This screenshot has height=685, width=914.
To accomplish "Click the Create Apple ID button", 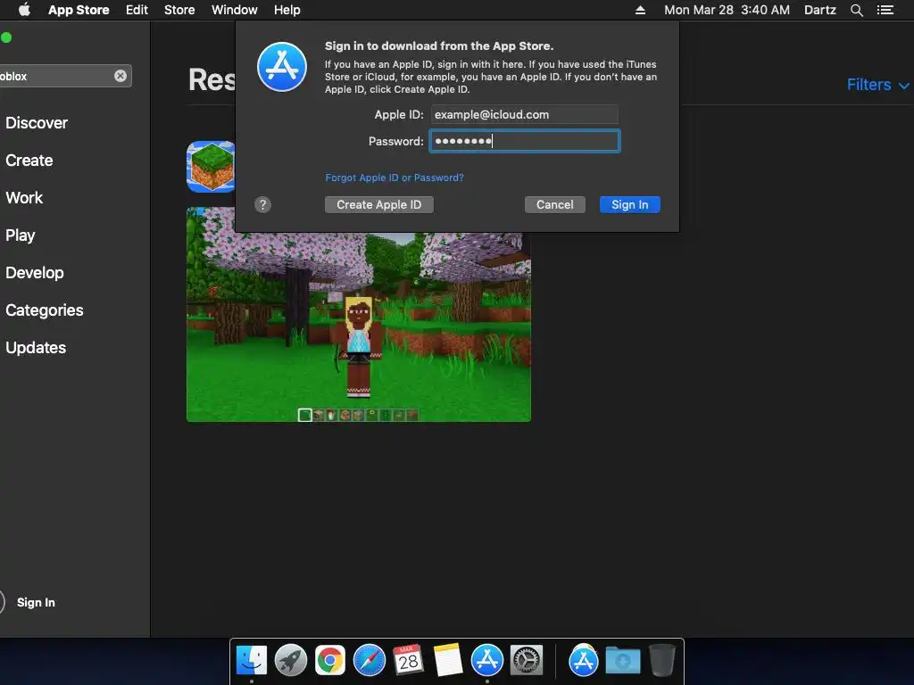I will click(378, 204).
